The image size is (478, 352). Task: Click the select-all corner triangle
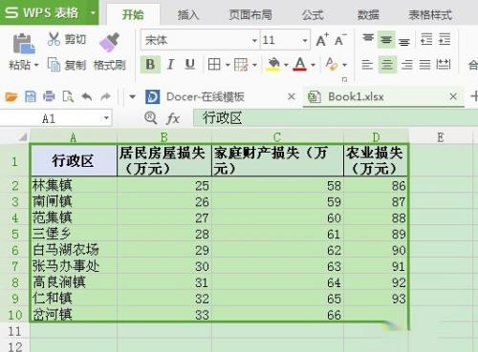23,137
